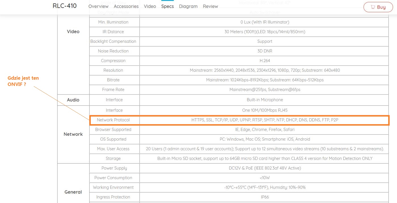The image size is (397, 203).
Task: Click the Buy button
Action: (x=378, y=7)
